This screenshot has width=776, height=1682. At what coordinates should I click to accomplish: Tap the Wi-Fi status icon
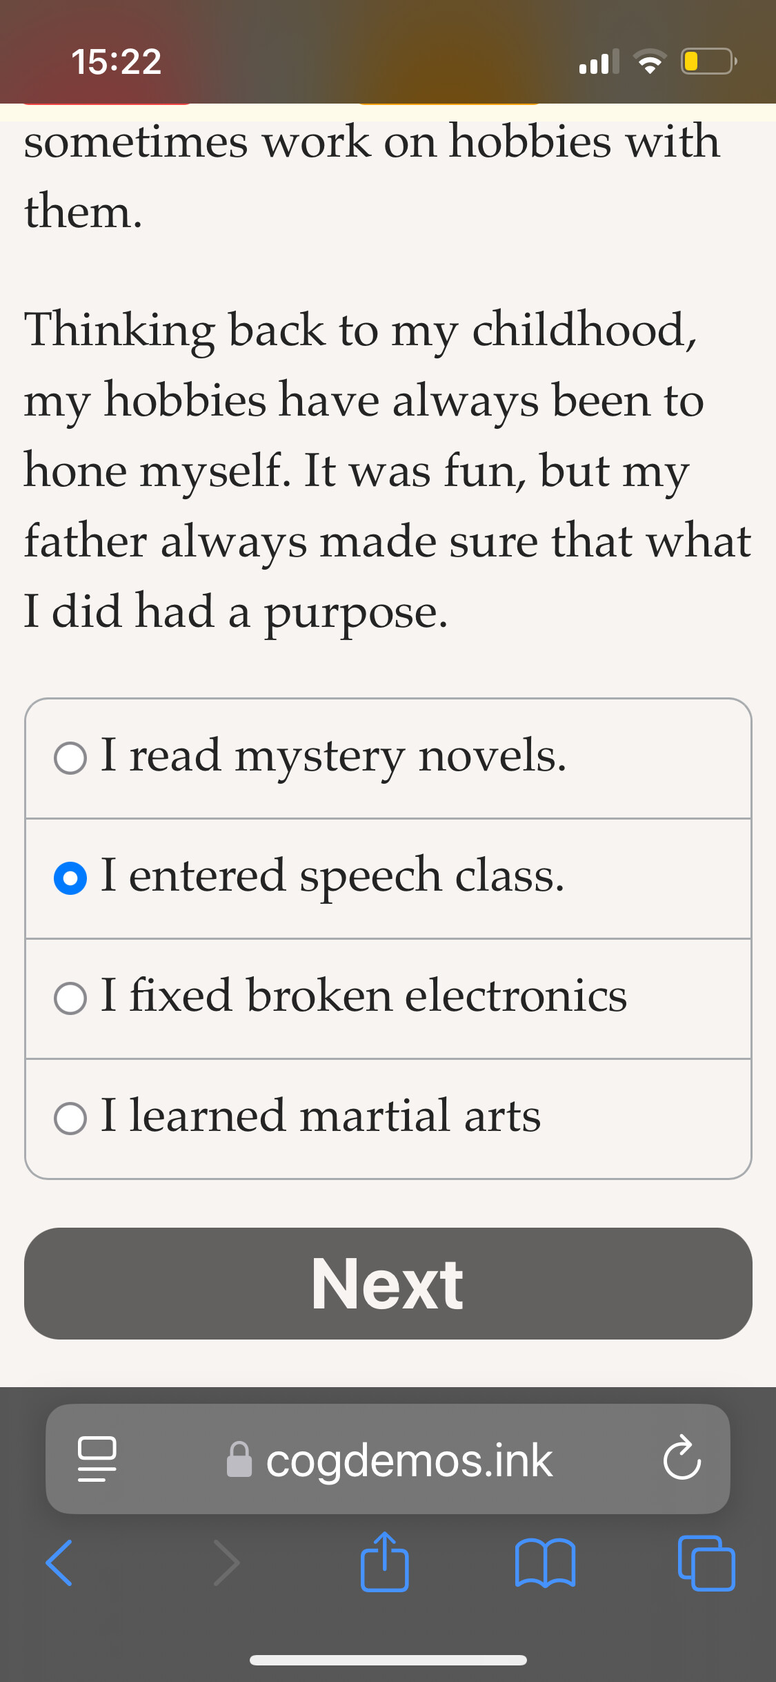650,61
